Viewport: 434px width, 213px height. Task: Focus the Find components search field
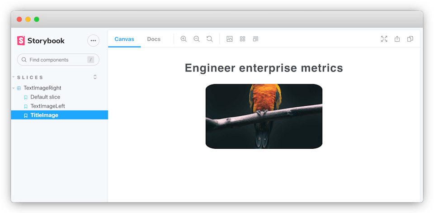click(x=58, y=60)
